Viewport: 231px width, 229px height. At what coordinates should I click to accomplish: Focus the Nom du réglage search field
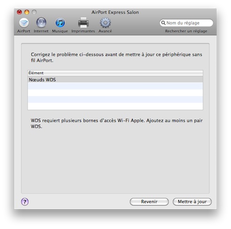186,23
